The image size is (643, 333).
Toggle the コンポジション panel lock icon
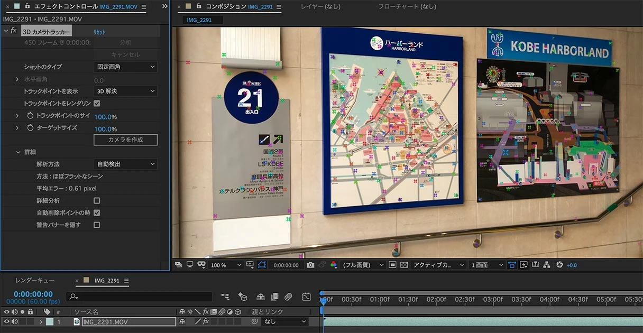(x=199, y=6)
